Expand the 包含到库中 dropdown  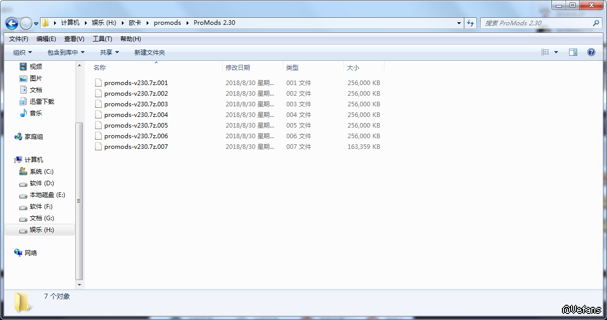[x=66, y=52]
